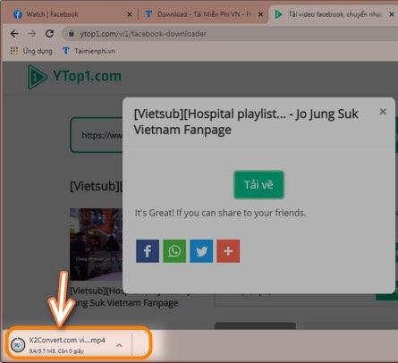The width and height of the screenshot is (398, 363).
Task: Click the X2Convert download progress icon
Action: point(18,345)
